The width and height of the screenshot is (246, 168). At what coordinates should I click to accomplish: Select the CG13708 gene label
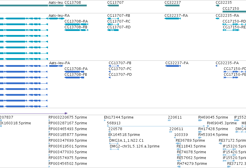tap(73, 3)
